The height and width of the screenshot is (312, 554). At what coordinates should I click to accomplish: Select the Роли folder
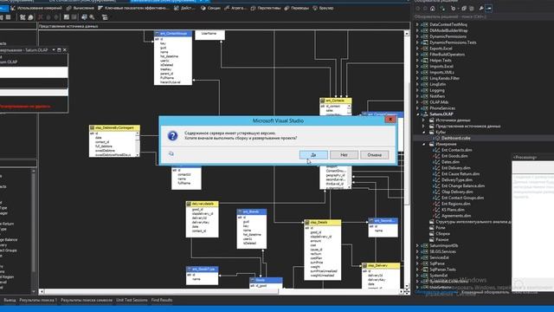pos(441,228)
